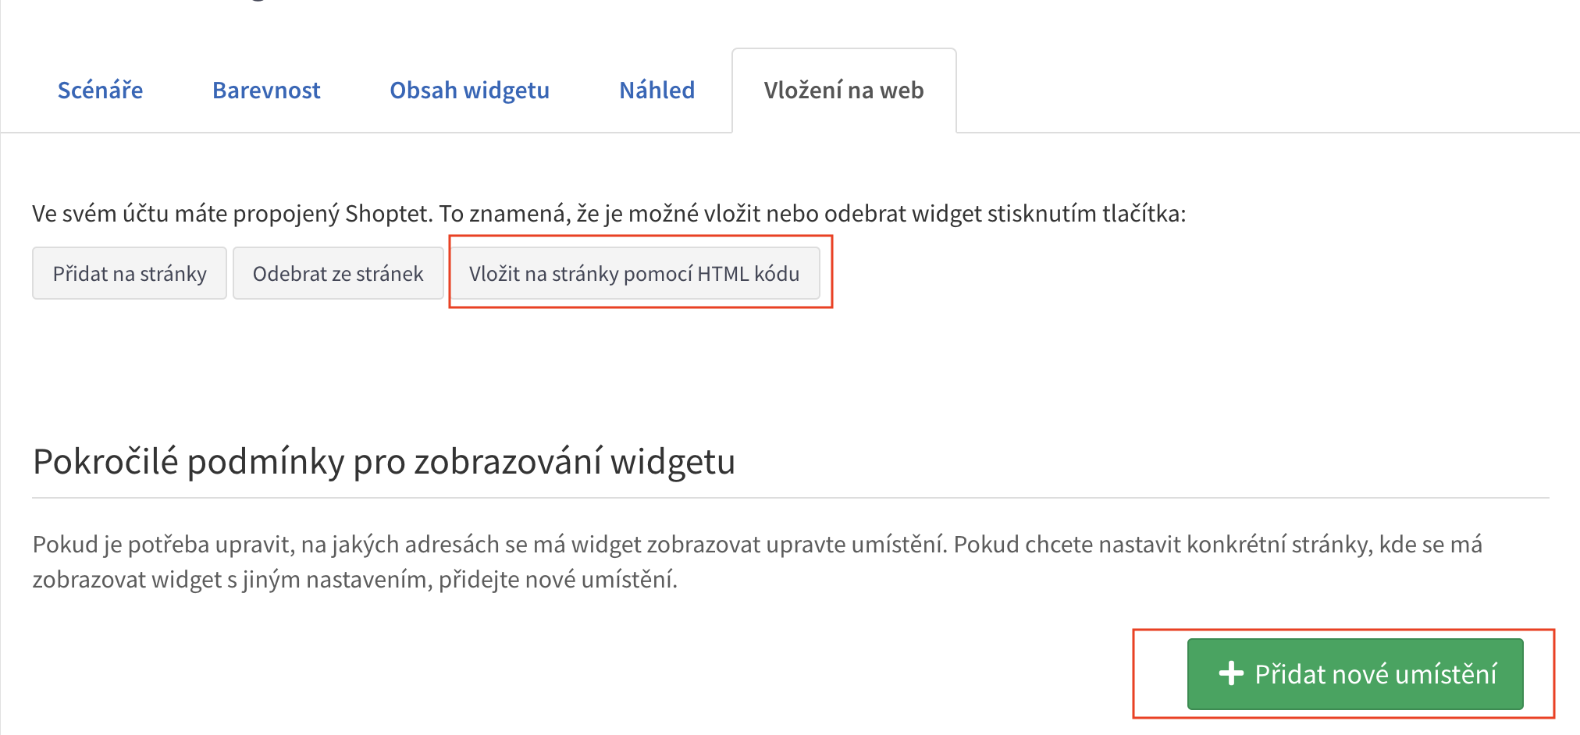Click the text line ending with nové umístění.
Viewport: 1580px width, 735px height.
click(x=354, y=580)
